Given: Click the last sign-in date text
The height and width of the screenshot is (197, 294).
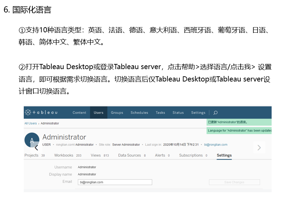Looking at the screenshot, I should (x=181, y=144).
